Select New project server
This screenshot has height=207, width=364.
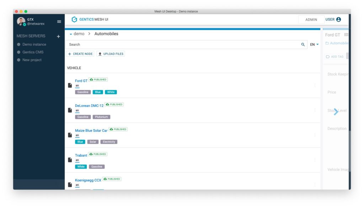[32, 60]
